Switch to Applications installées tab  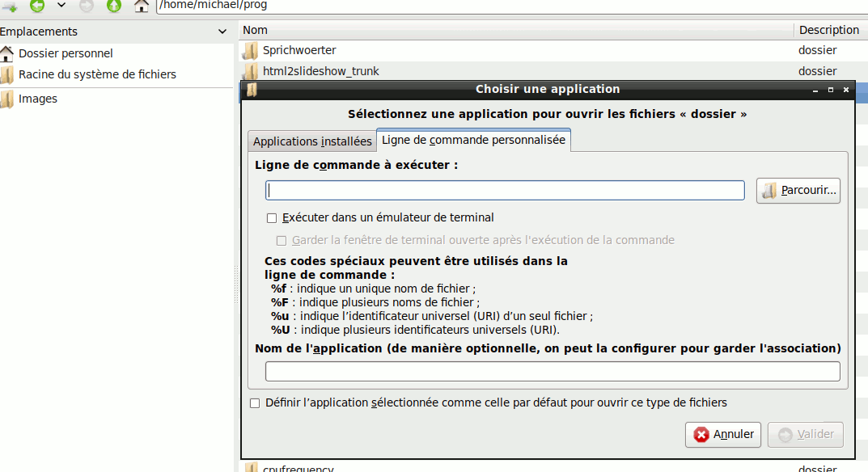tap(312, 141)
